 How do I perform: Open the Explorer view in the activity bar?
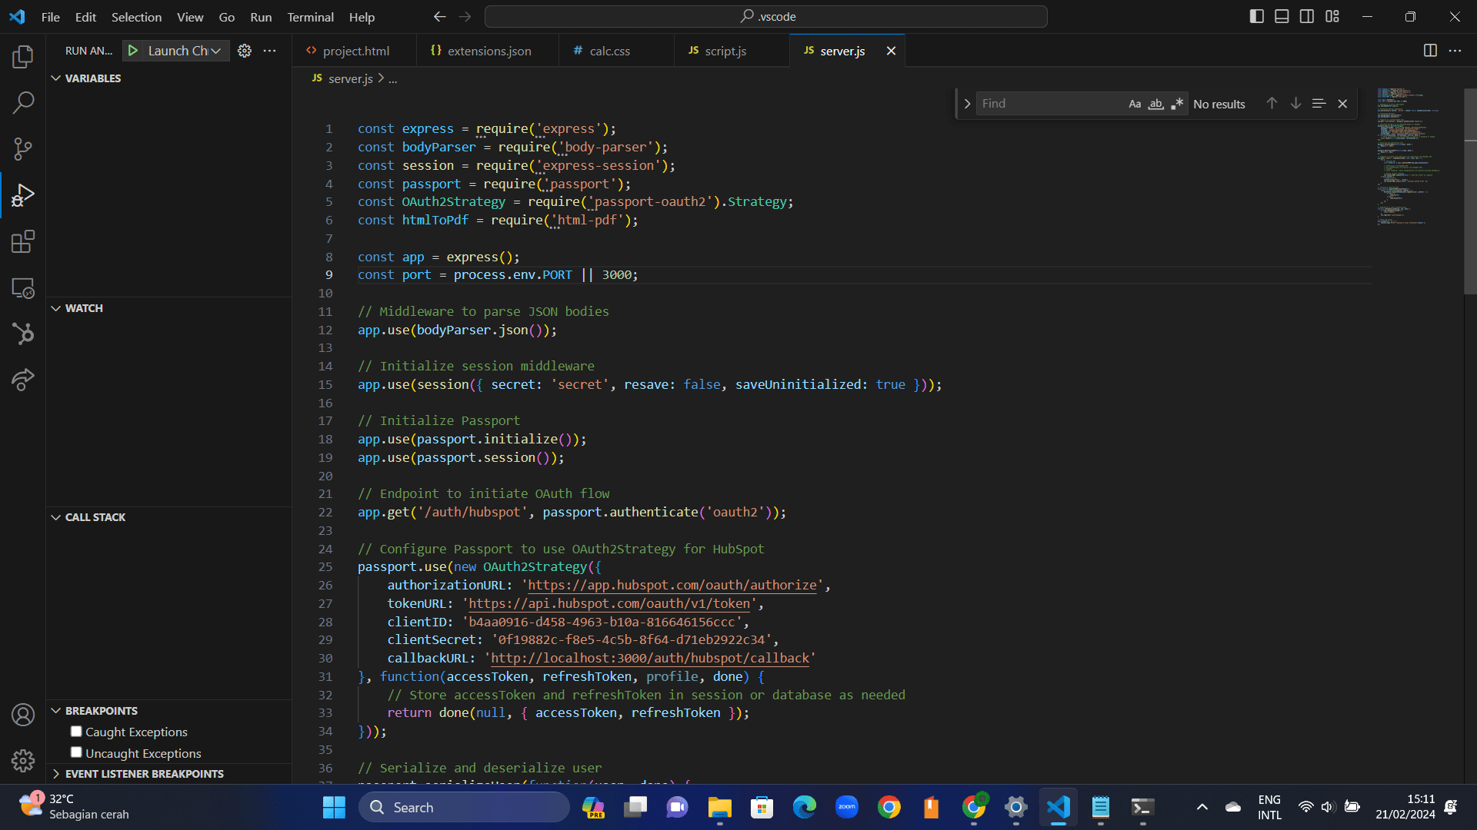click(x=23, y=56)
